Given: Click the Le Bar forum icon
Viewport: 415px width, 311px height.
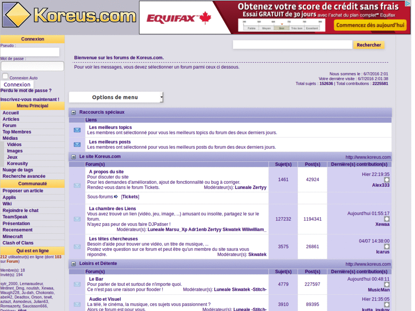Looking at the screenshot, I should [77, 284].
